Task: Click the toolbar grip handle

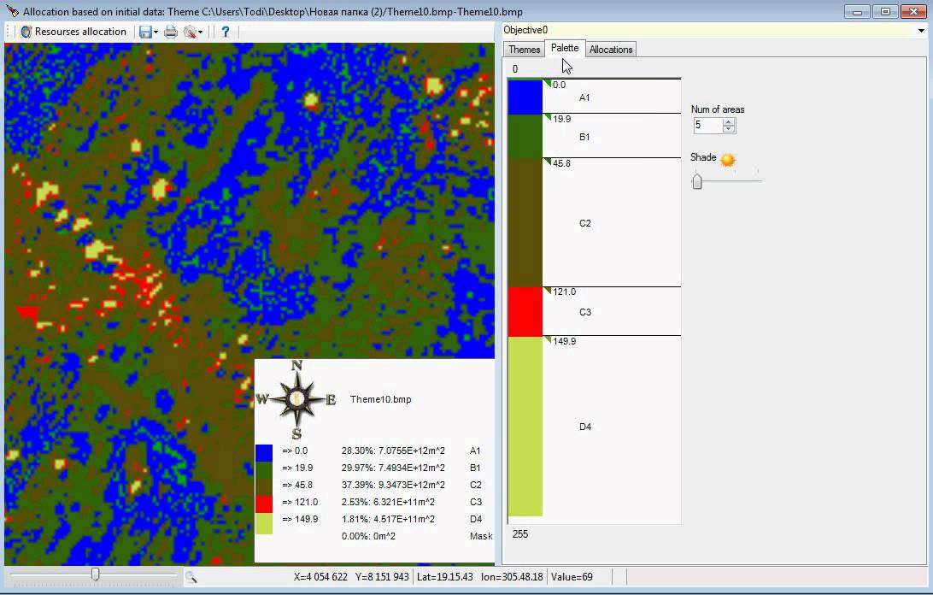Action: coord(8,32)
